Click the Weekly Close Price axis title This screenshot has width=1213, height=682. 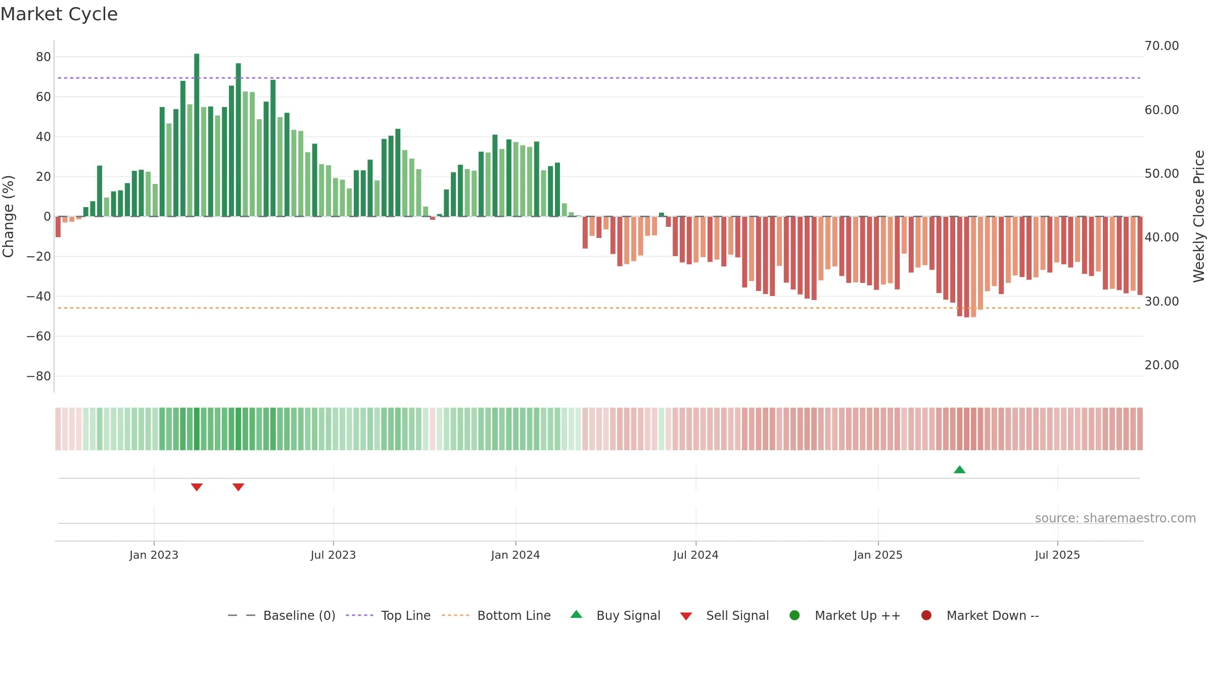(x=1199, y=216)
